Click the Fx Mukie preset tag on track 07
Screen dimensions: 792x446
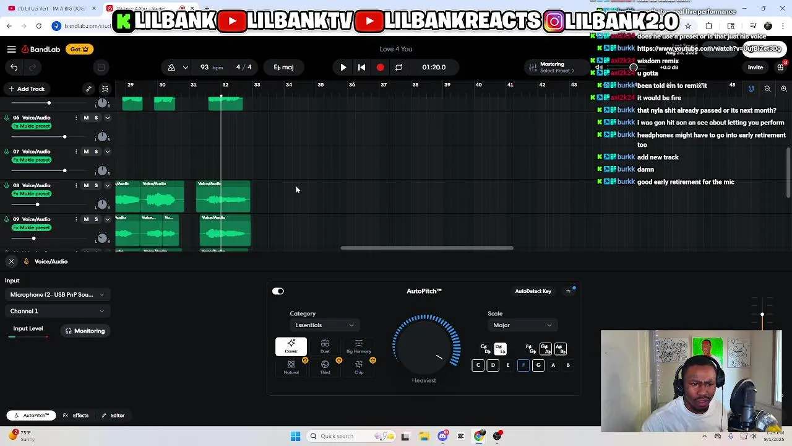[32, 160]
